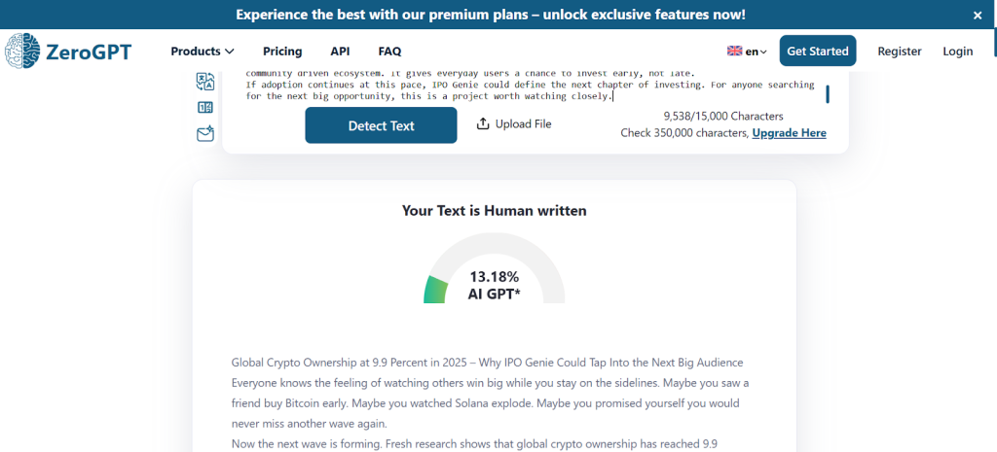Viewport: 997px width, 452px height.
Task: Click the UK flag language icon
Action: (x=734, y=52)
